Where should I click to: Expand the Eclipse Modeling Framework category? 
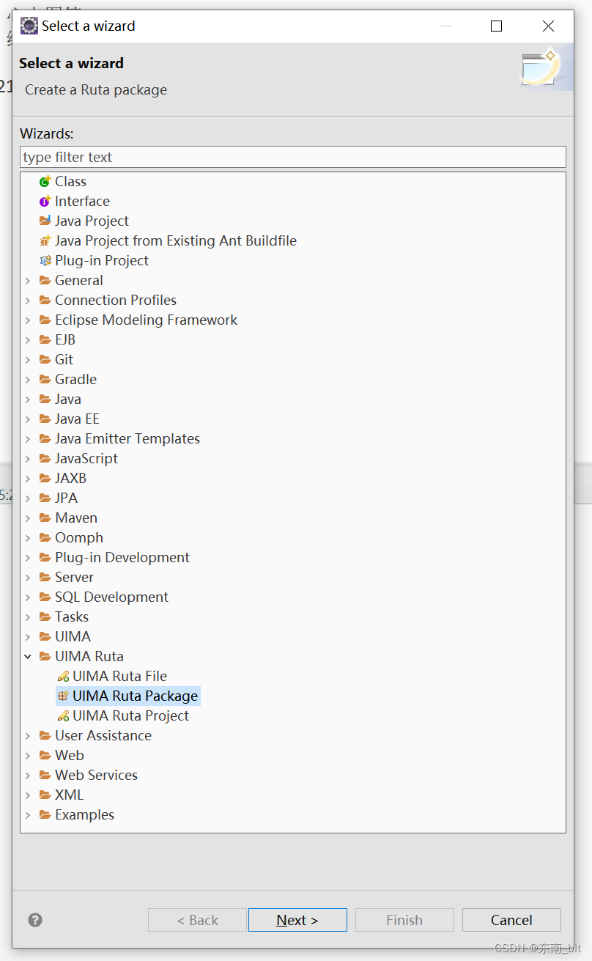click(28, 320)
